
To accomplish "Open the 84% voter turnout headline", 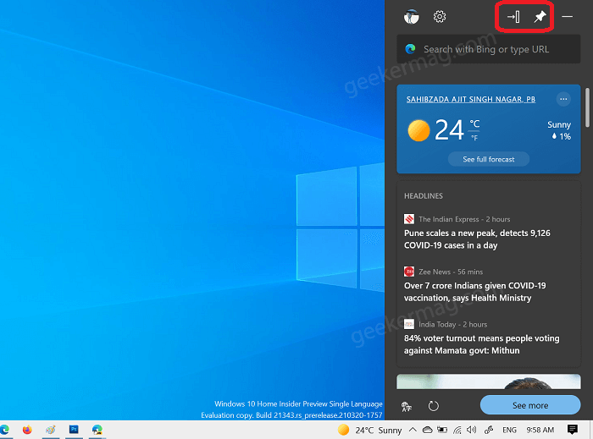I will coord(481,344).
